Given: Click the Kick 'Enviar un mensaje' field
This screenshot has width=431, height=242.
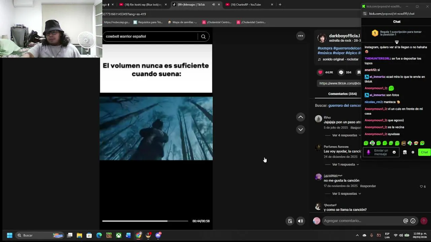Looking at the screenshot, I should (x=381, y=152).
